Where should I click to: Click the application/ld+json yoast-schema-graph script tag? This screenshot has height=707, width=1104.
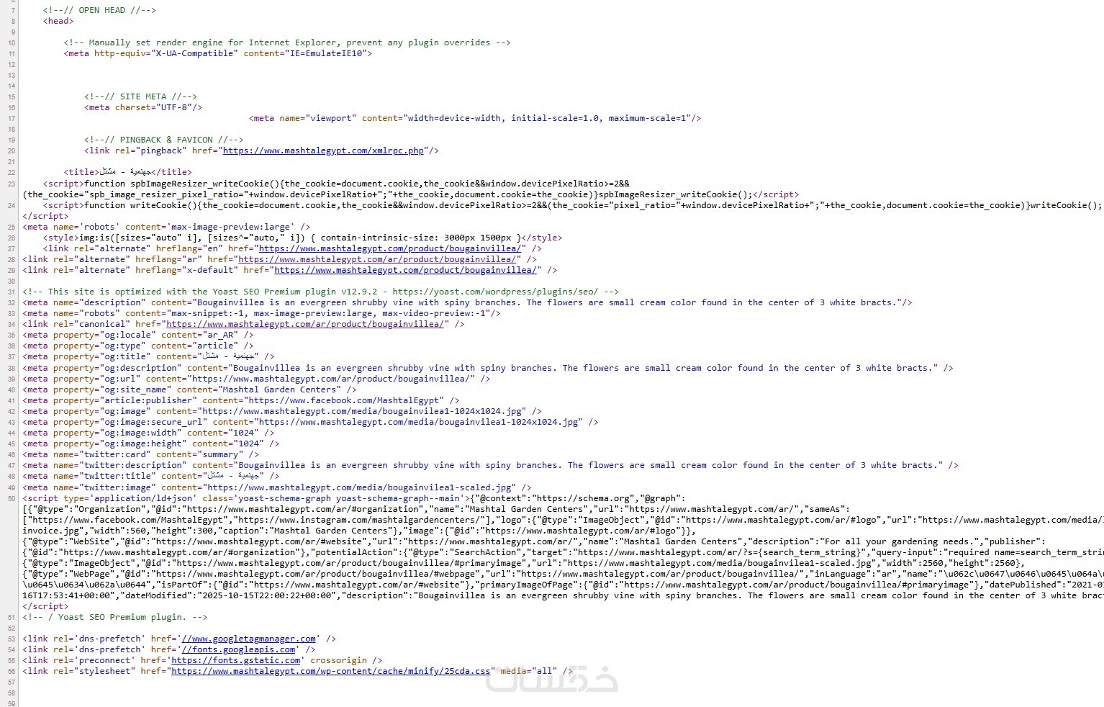pos(246,498)
